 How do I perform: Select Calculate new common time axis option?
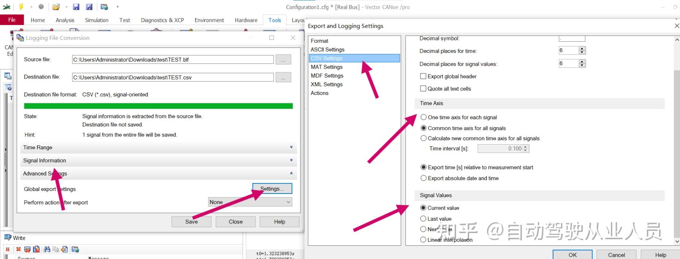pyautogui.click(x=424, y=138)
